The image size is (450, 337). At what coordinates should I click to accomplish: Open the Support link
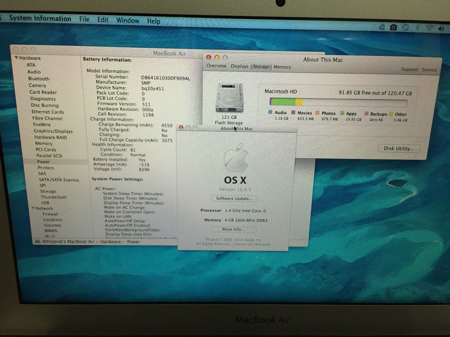409,70
